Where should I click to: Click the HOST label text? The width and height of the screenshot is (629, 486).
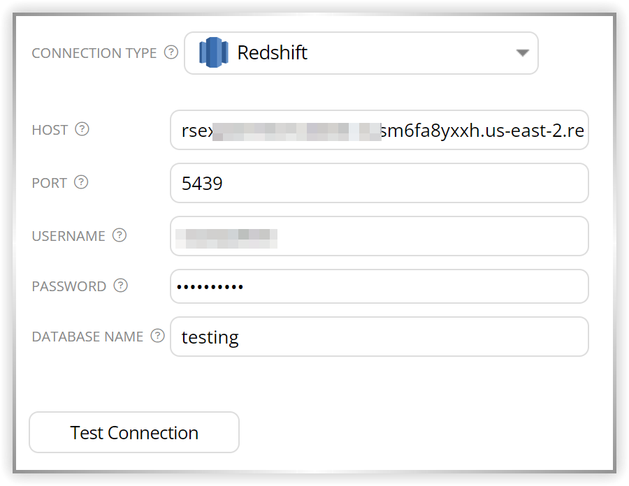click(50, 130)
